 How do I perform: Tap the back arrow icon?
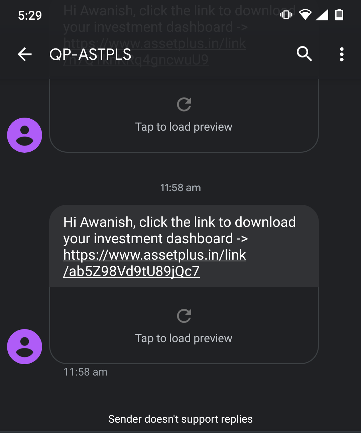(x=25, y=54)
